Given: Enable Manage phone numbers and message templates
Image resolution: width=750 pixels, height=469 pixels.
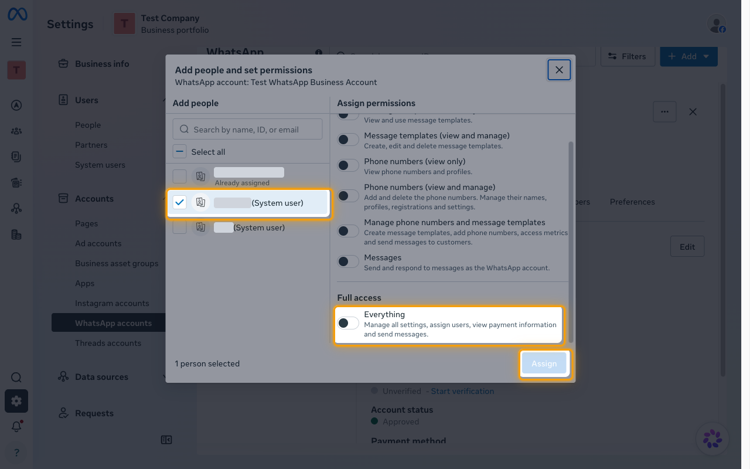Looking at the screenshot, I should click(x=348, y=231).
